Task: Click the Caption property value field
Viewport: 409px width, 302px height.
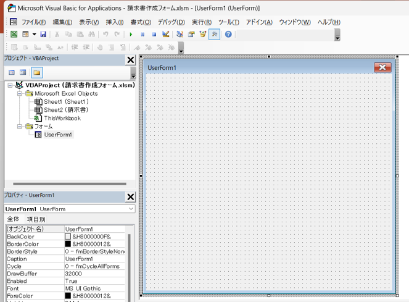Action: pos(96,259)
